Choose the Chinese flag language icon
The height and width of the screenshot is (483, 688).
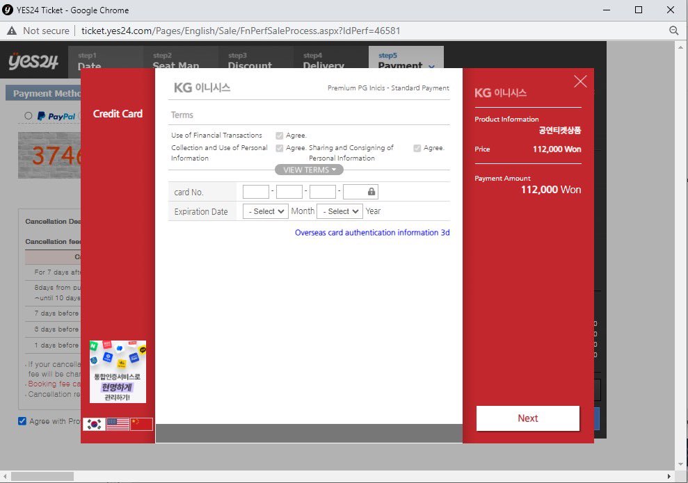pyautogui.click(x=141, y=424)
